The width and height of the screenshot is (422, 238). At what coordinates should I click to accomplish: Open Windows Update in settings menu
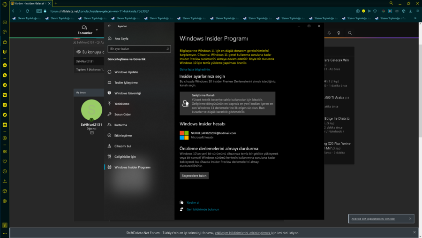tap(126, 72)
